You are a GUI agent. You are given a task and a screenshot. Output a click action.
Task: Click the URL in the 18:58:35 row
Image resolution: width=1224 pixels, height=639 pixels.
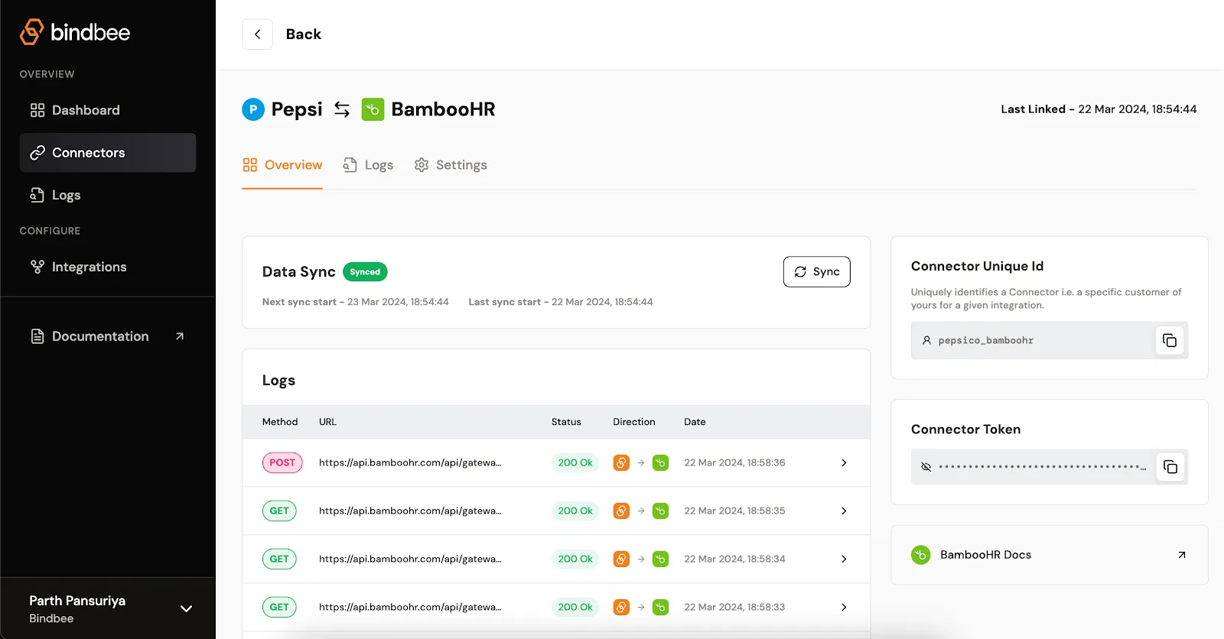click(x=410, y=511)
